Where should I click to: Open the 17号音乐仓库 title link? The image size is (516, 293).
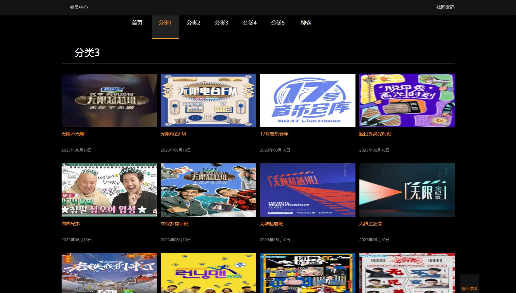(x=274, y=134)
